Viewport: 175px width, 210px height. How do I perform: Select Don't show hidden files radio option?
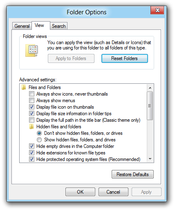[39, 133]
